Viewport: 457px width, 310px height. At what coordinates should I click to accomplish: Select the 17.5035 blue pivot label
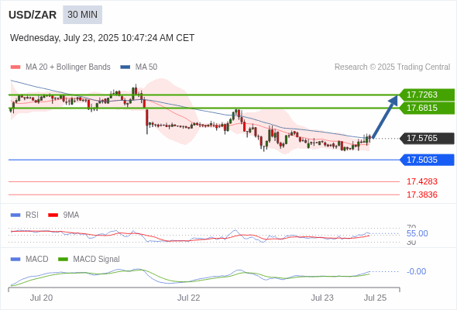(x=427, y=160)
